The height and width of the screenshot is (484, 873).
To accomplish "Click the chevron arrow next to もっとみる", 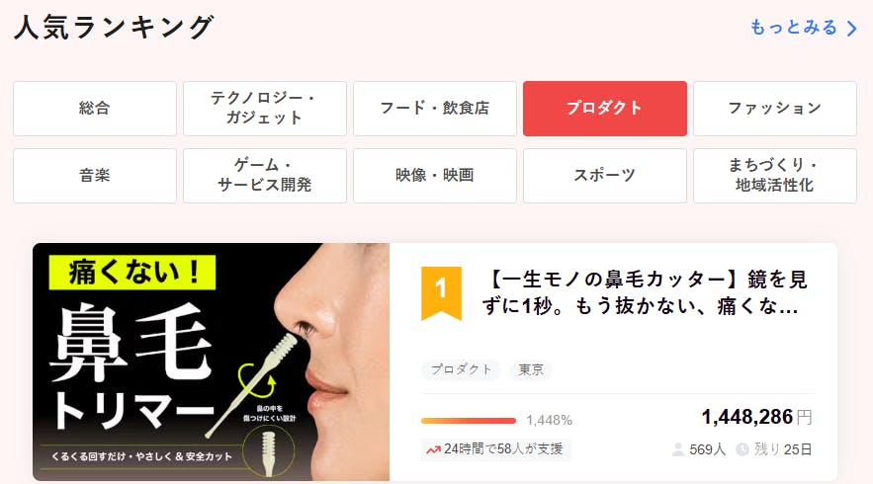I will tap(852, 29).
